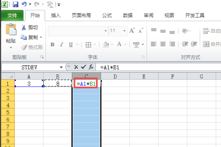Save the workbook with the floppy disk icon

pos(15,4)
